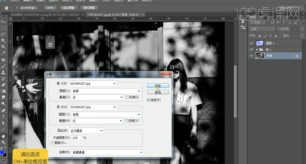Viewport: 306px width, 164px height.
Task: Select the Brush tool
Action: coord(3,66)
